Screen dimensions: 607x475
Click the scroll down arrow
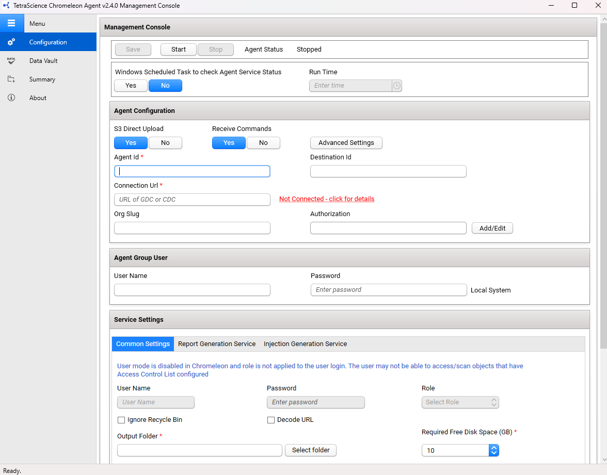603,460
